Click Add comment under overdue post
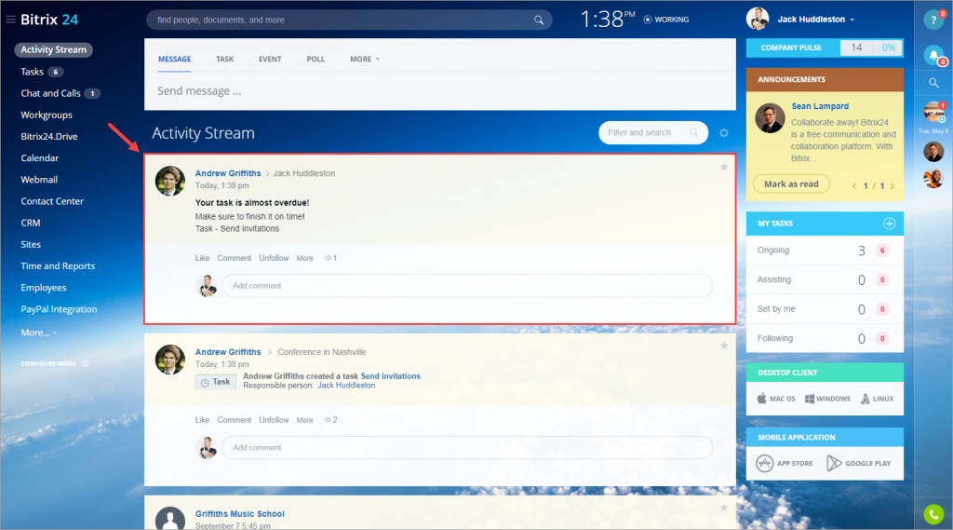 467,285
